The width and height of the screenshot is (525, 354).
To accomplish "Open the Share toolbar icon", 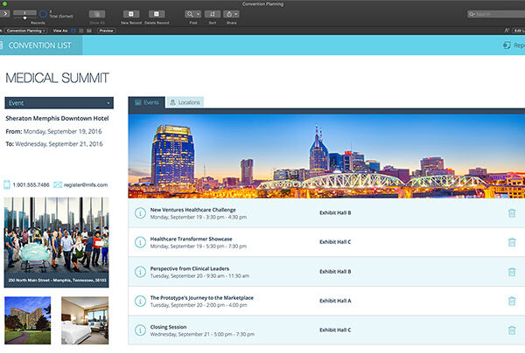I will click(232, 14).
